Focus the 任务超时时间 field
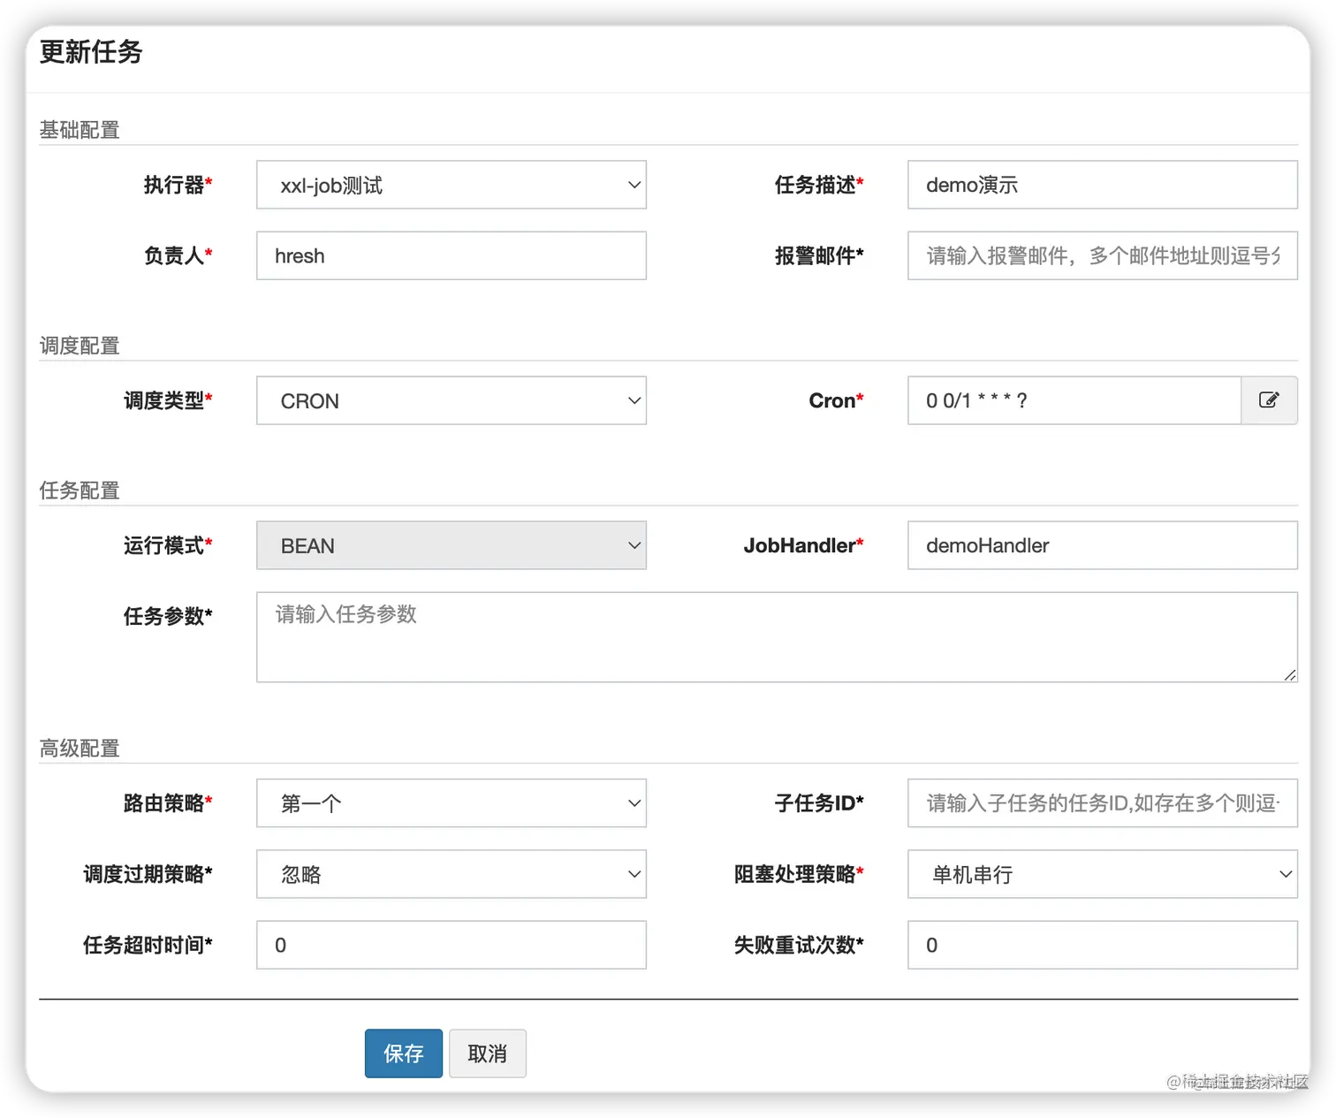This screenshot has width=1336, height=1118. [x=452, y=945]
